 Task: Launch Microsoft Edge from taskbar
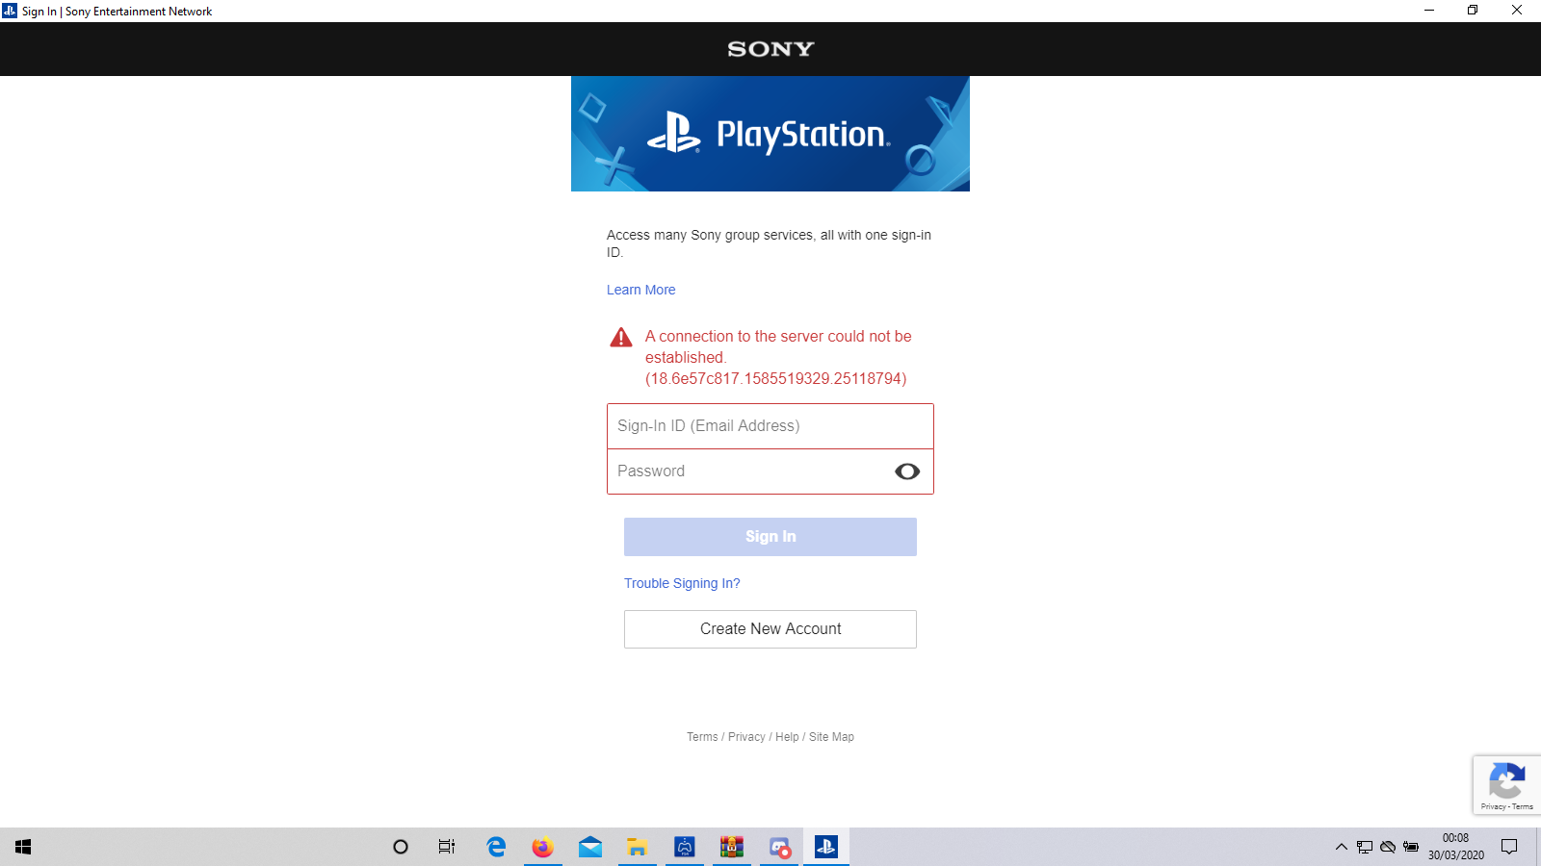pyautogui.click(x=496, y=847)
